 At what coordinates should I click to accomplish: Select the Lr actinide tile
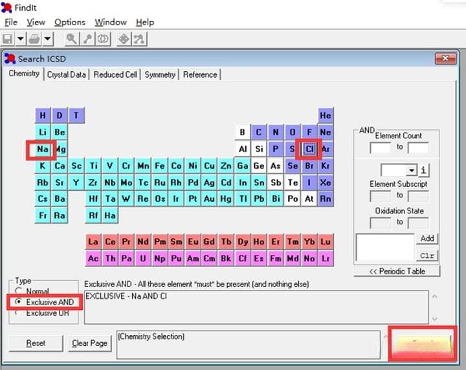[x=326, y=258]
